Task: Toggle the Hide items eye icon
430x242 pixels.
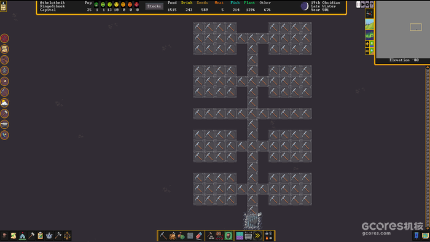Action: tap(271, 238)
